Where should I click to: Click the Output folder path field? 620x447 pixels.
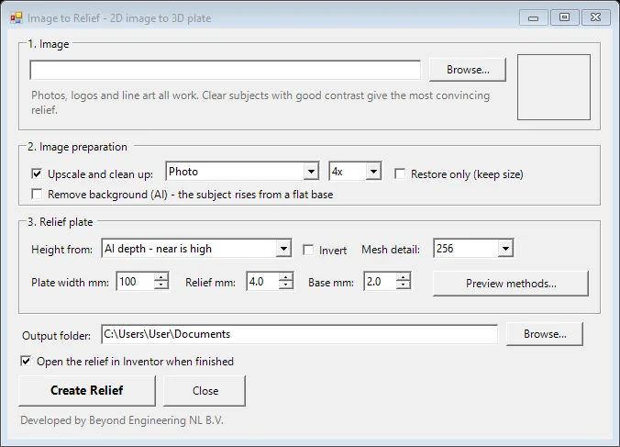pos(299,334)
